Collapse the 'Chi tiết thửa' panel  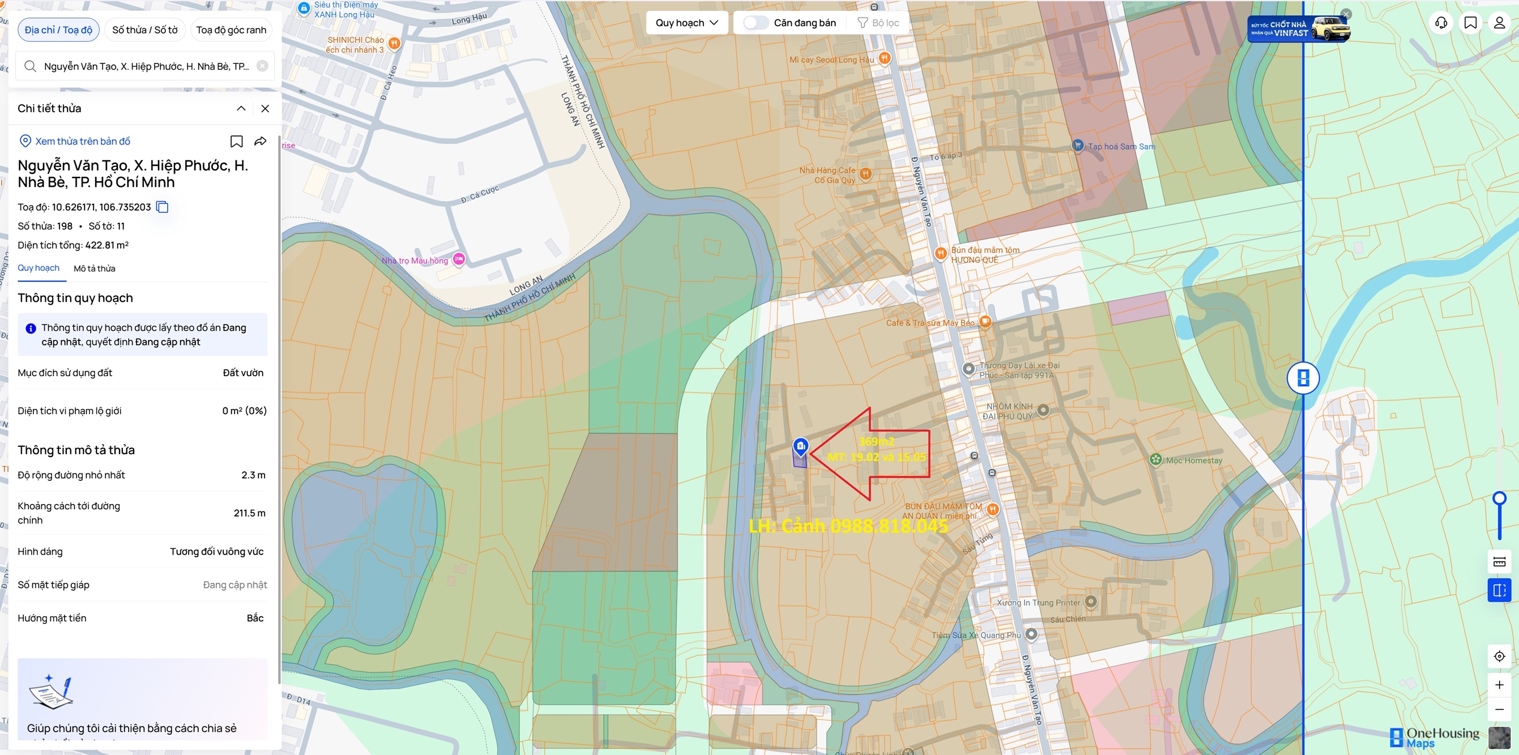241,109
